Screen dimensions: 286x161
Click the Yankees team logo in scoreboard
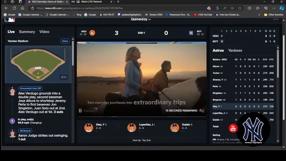[191, 33]
